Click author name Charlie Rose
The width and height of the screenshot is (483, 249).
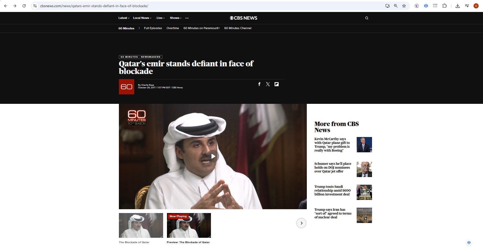pyautogui.click(x=148, y=85)
